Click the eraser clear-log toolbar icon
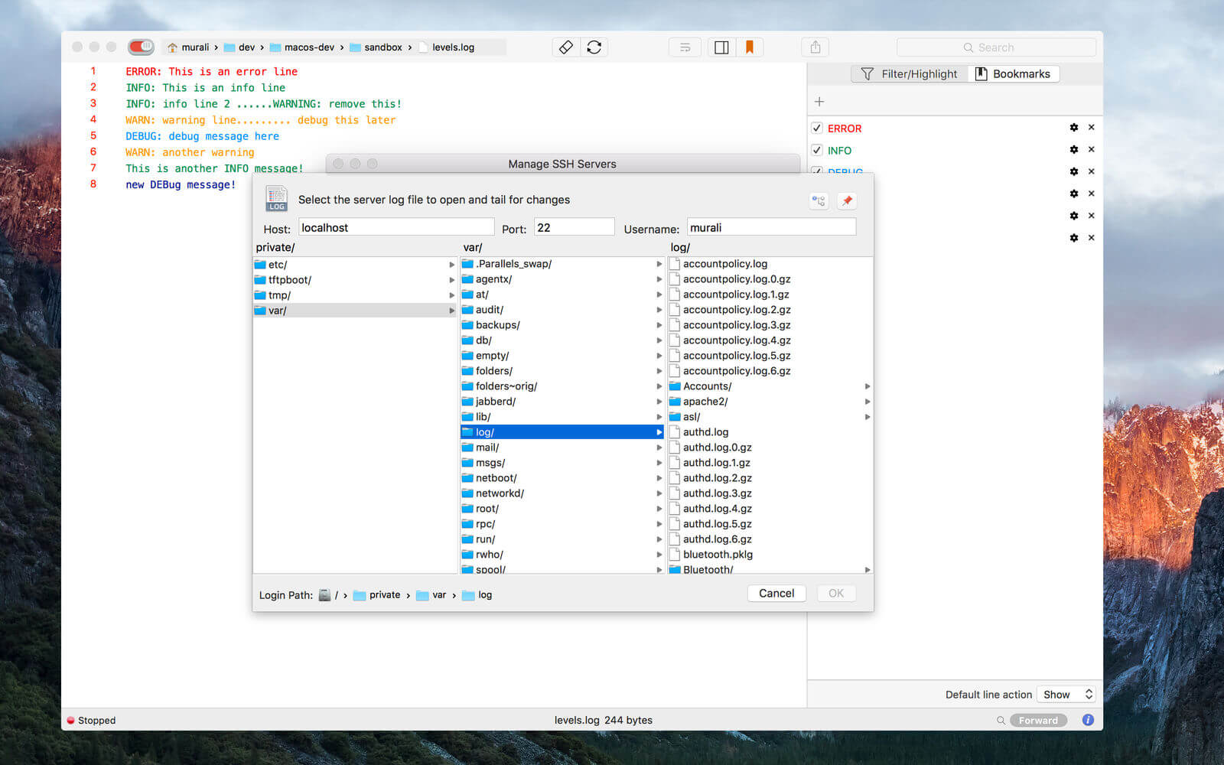Screen dimensions: 1224x765 566,47
